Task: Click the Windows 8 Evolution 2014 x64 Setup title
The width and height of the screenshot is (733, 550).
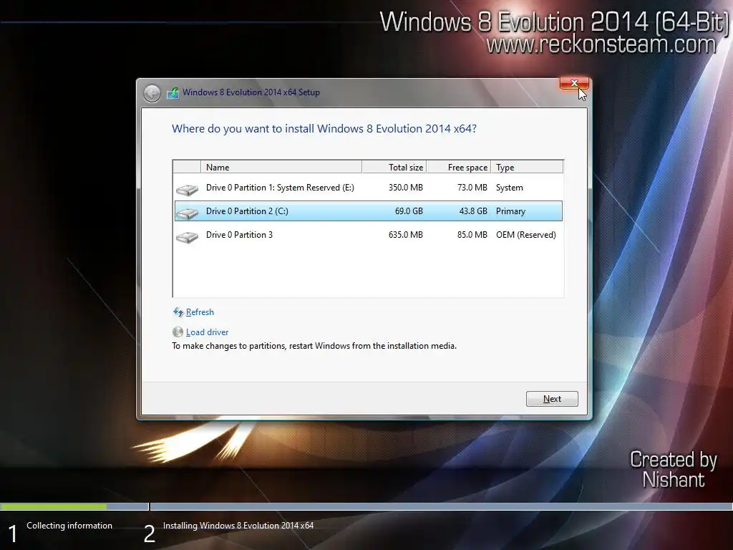Action: coord(251,92)
